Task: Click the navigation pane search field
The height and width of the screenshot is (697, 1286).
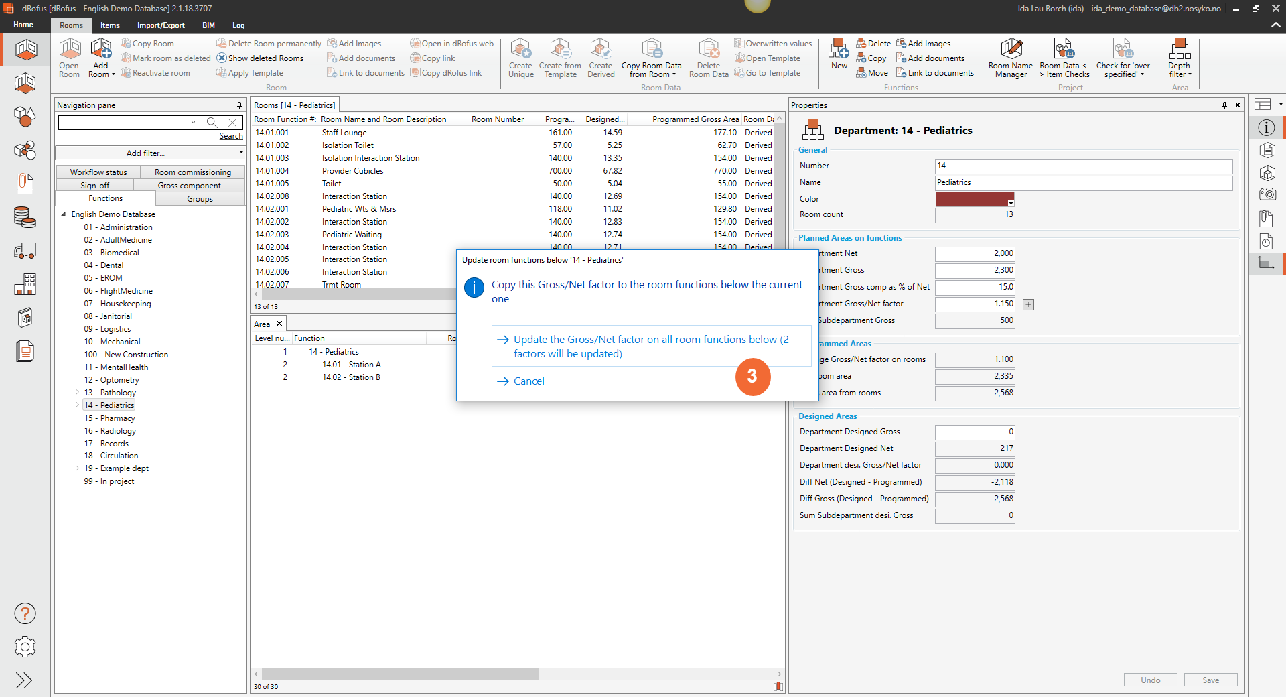Action: point(126,122)
